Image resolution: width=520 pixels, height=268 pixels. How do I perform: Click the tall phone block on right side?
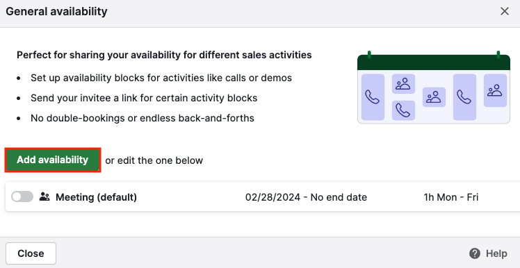(x=464, y=97)
